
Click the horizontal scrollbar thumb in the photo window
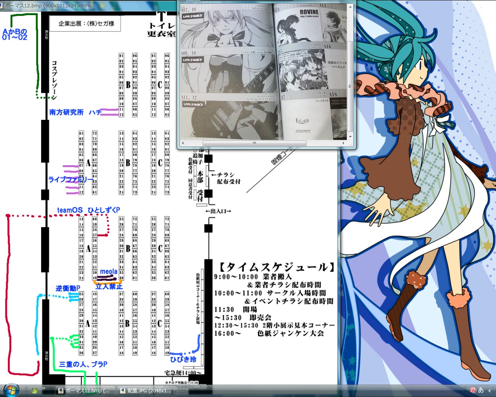[x=255, y=143]
